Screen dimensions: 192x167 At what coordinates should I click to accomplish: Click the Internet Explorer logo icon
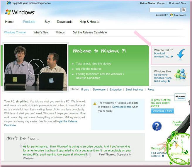point(9,3)
